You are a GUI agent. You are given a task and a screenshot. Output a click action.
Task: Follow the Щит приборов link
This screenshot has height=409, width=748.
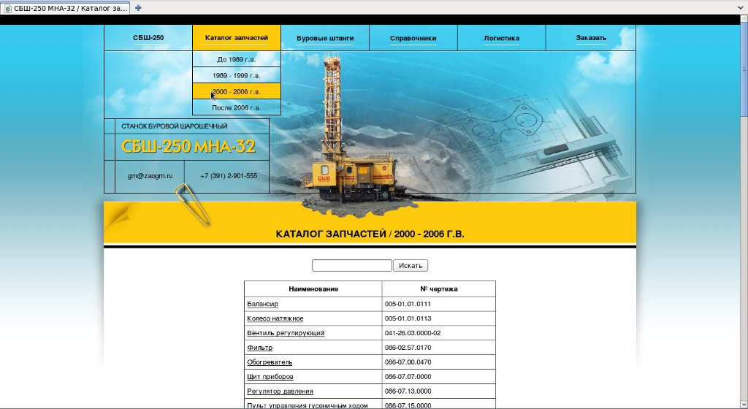tap(270, 377)
